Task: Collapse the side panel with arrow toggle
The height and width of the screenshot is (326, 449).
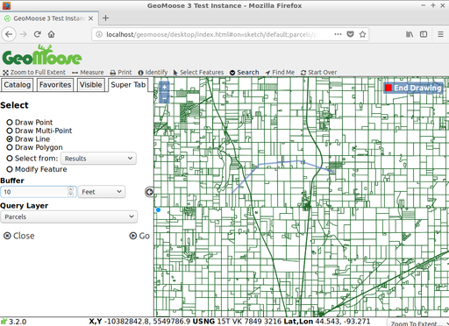Action: (149, 192)
